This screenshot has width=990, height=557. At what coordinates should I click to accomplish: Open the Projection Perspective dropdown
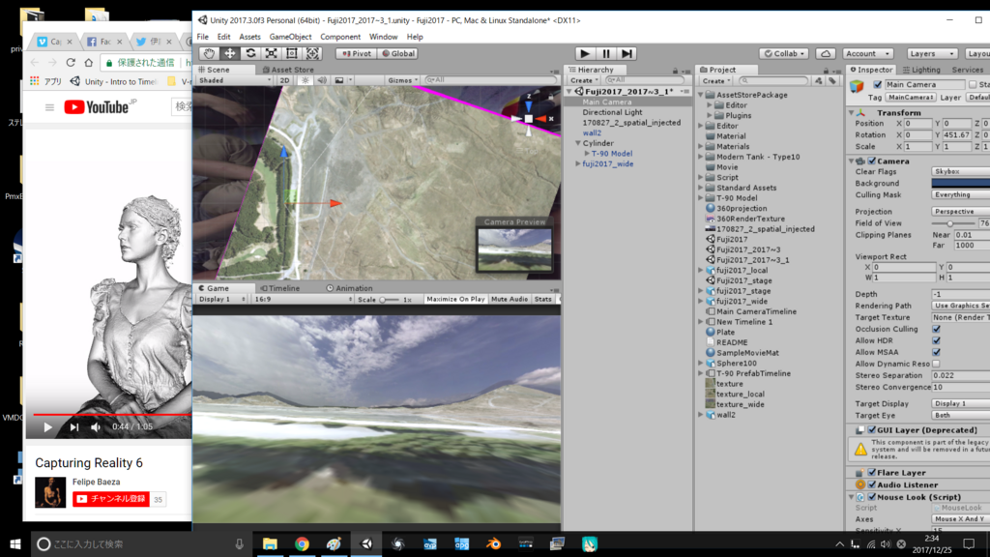point(960,212)
